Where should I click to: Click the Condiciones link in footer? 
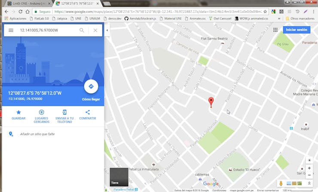(x=219, y=190)
